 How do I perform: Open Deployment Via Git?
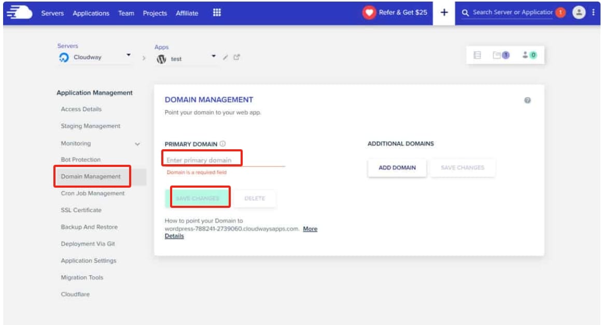88,244
